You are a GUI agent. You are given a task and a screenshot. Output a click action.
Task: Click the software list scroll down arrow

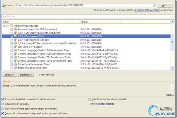(x=172, y=68)
